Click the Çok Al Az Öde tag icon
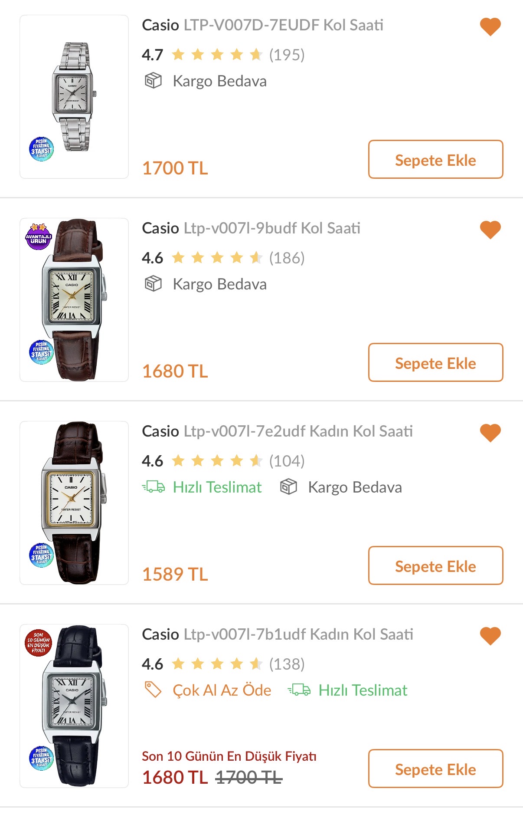This screenshot has width=523, height=818. (x=153, y=690)
